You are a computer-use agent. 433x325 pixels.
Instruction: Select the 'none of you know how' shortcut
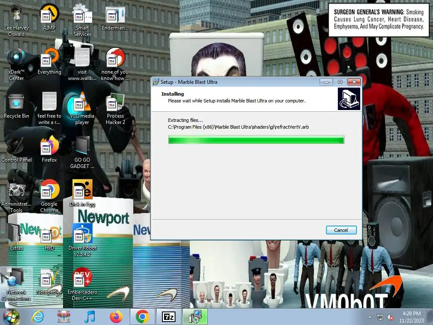[115, 65]
